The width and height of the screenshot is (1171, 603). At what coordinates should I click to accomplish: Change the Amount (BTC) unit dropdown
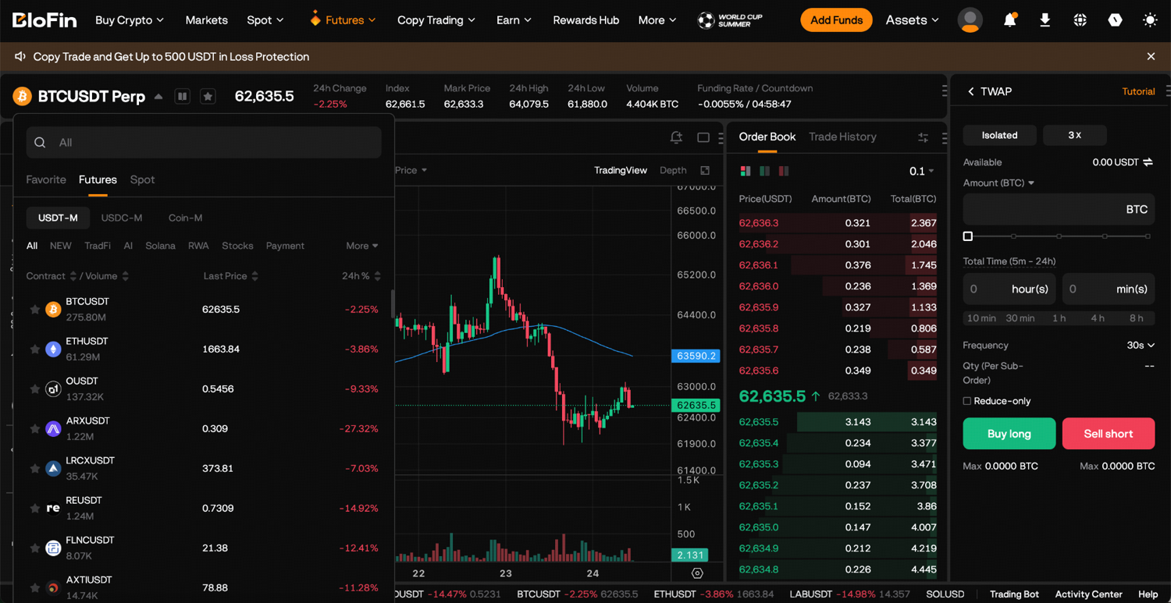pos(998,183)
